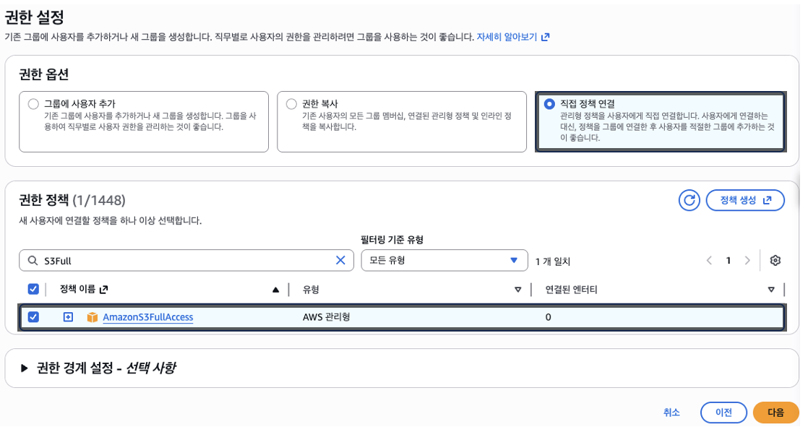Click the 연결된 엔터티 column header text
Viewport: 808px width, 445px height.
coord(571,290)
